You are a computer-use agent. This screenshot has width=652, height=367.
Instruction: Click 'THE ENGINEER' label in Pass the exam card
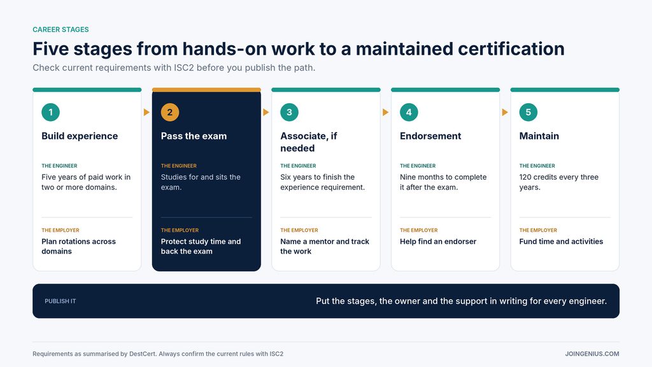179,166
